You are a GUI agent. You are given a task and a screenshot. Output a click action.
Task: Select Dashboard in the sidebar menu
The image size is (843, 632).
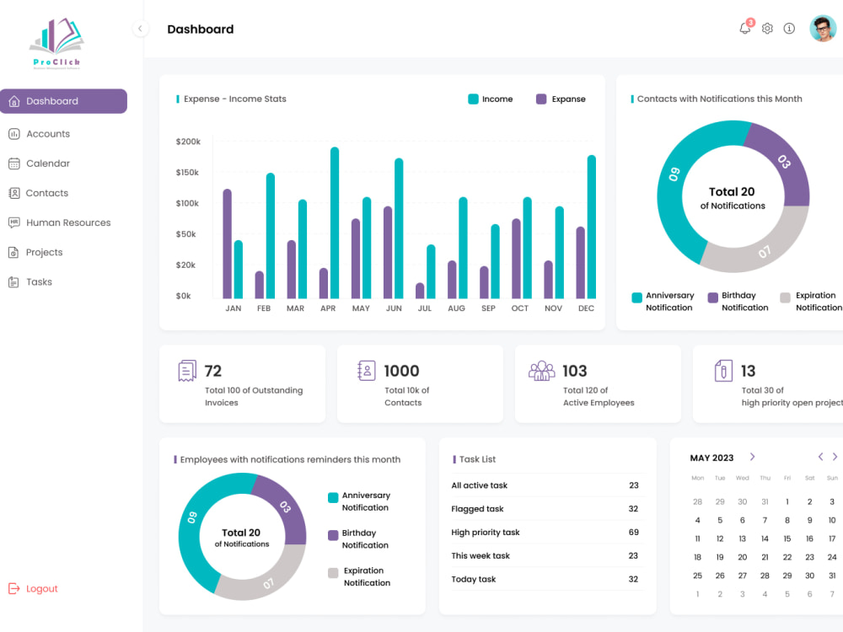(63, 101)
